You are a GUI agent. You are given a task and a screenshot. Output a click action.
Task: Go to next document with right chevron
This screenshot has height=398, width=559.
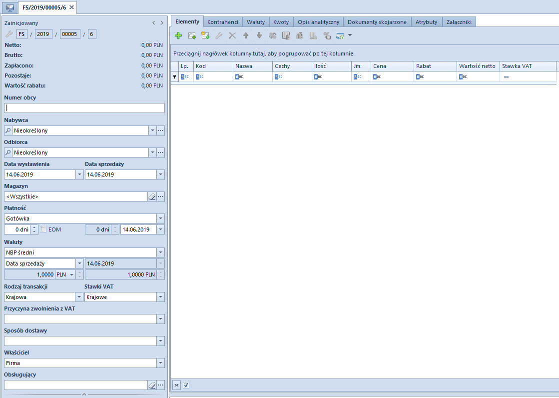(x=162, y=23)
